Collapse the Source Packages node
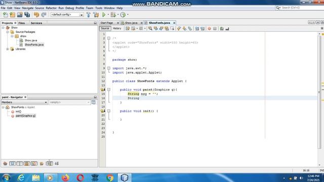This screenshot has width=324, height=182. 8,32
